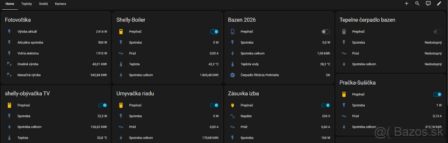This screenshot has height=143, width=448.
Task: Click the pencil edit dashboard icon
Action: [439, 3]
